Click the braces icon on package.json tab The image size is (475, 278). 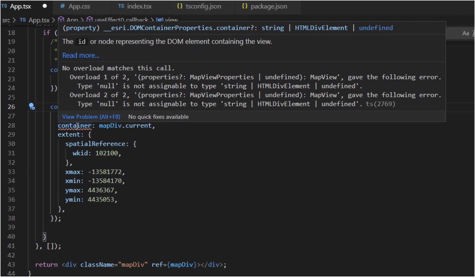pyautogui.click(x=245, y=6)
